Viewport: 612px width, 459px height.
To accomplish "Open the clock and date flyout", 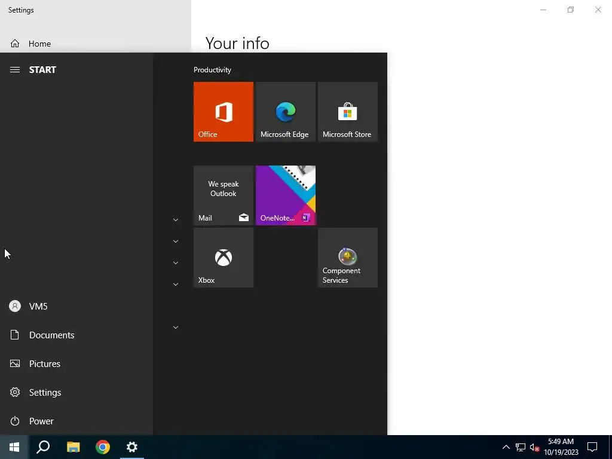I will [x=561, y=447].
